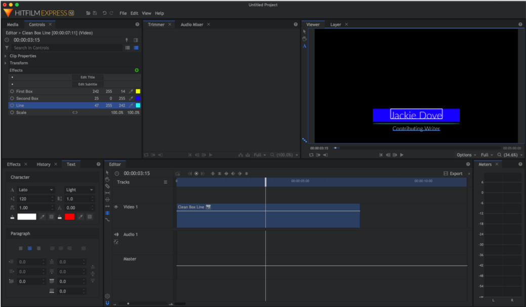Click the open project folder icon
Viewport: 526px width, 307px height.
tap(88, 13)
